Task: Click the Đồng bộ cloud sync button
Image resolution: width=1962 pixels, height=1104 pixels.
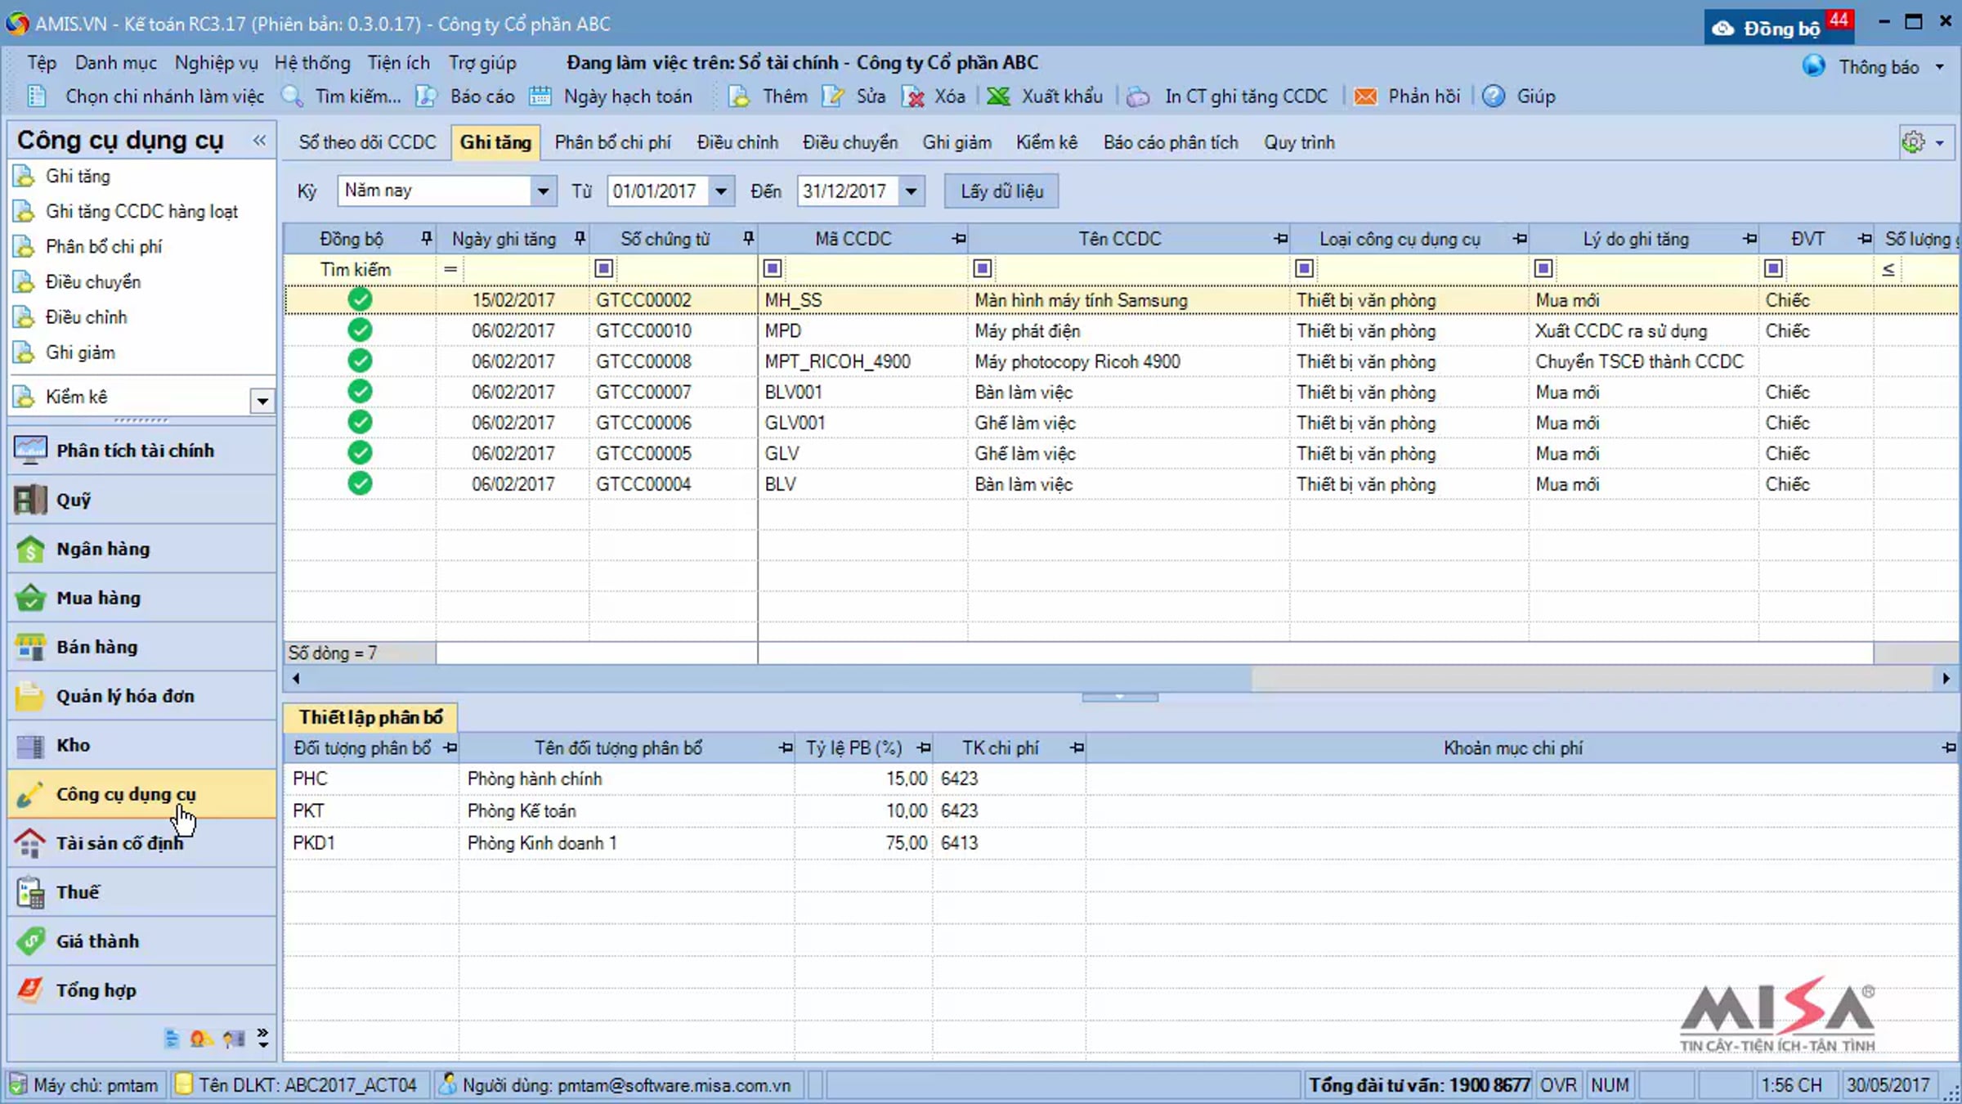Action: [1779, 28]
